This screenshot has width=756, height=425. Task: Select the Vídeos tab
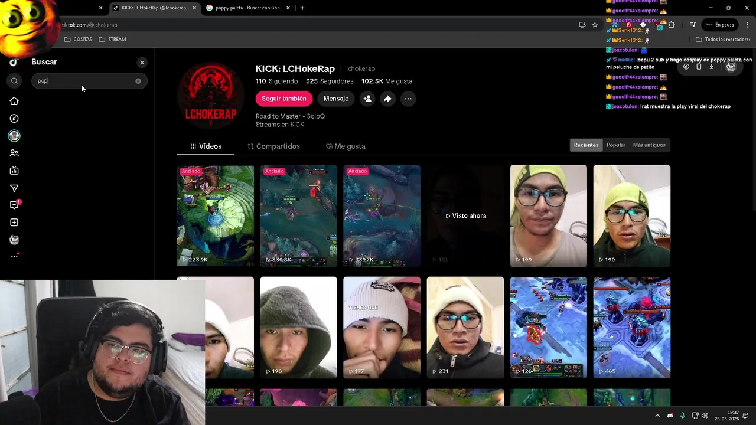(x=206, y=146)
